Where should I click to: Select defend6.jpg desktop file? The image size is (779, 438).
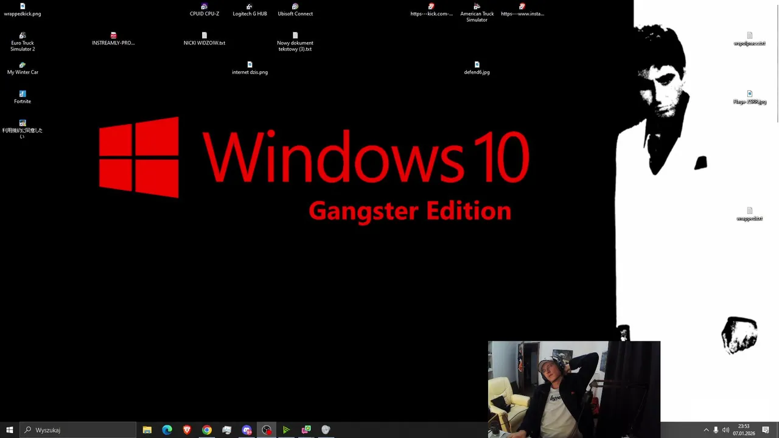pyautogui.click(x=477, y=68)
